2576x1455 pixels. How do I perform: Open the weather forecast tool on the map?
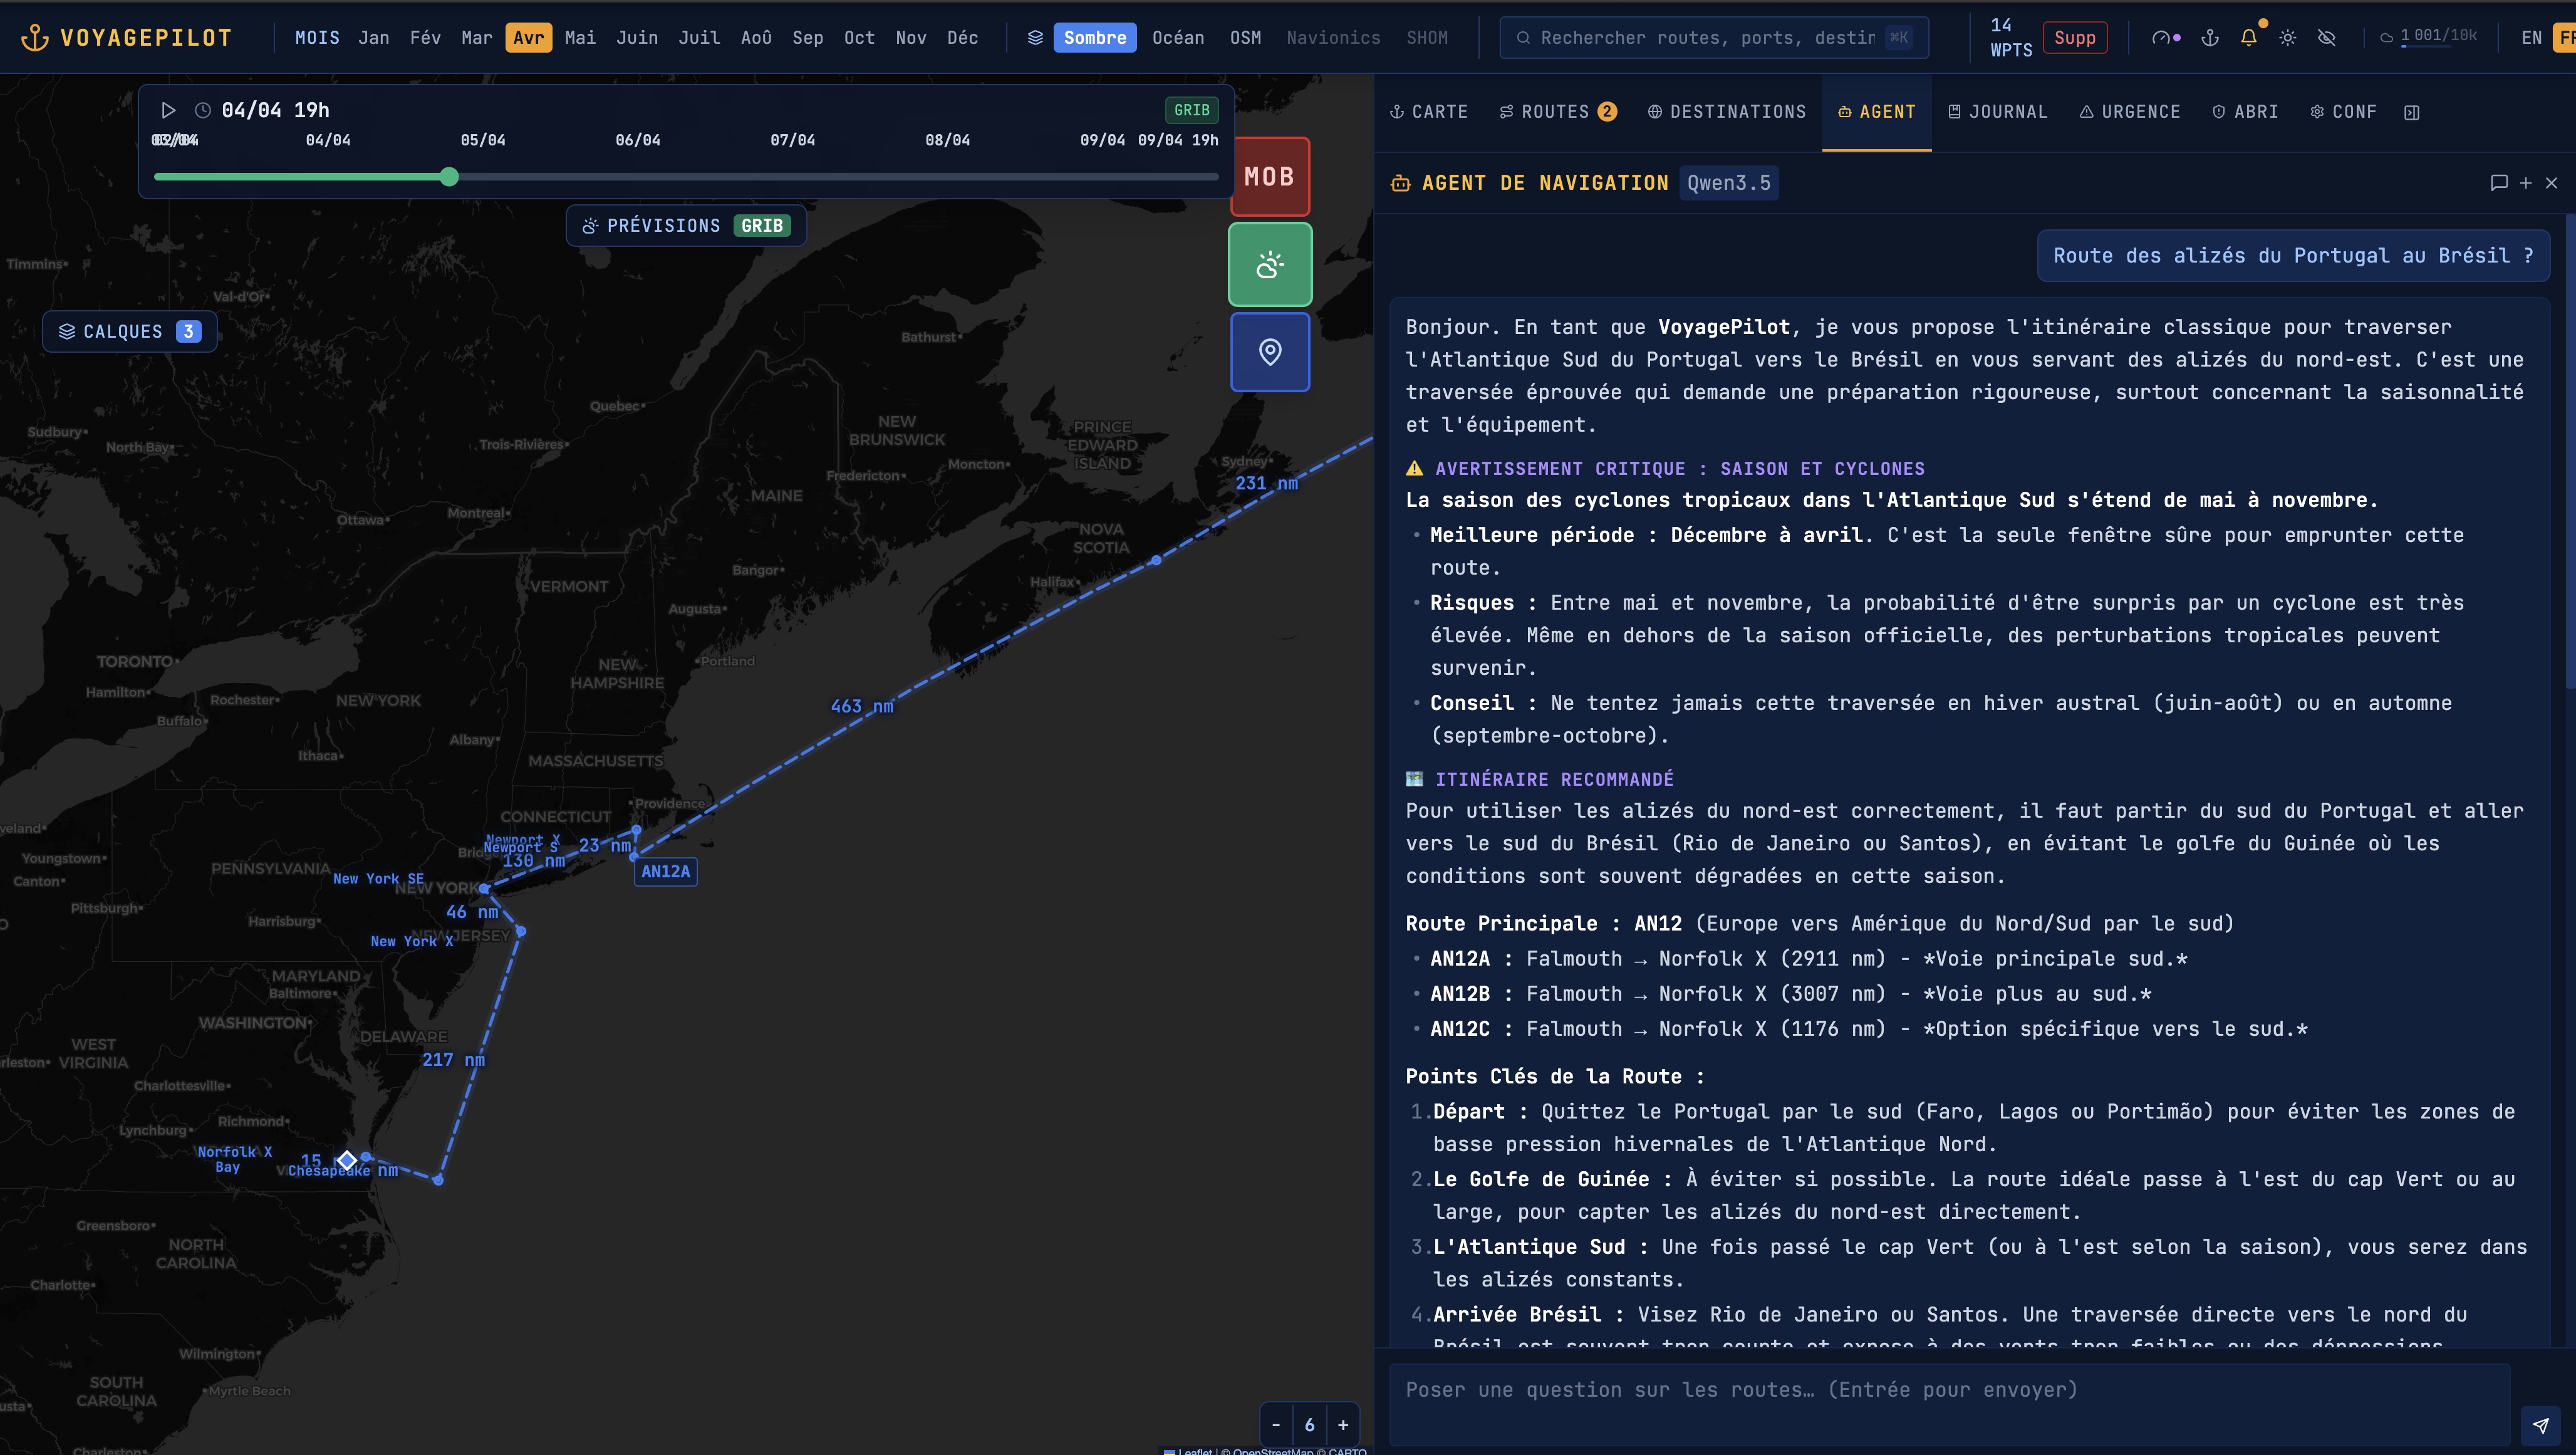point(1269,264)
